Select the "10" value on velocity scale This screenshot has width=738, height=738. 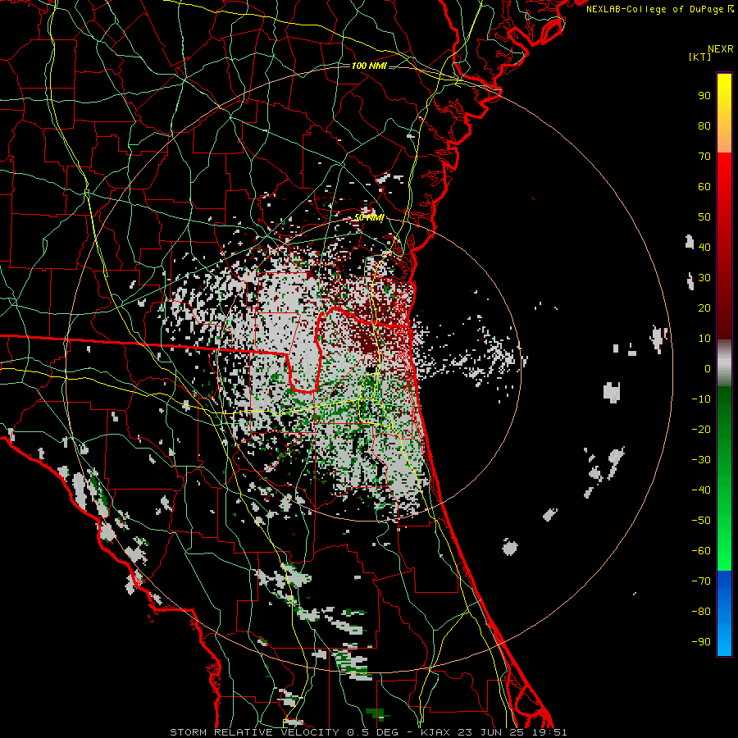coord(704,339)
